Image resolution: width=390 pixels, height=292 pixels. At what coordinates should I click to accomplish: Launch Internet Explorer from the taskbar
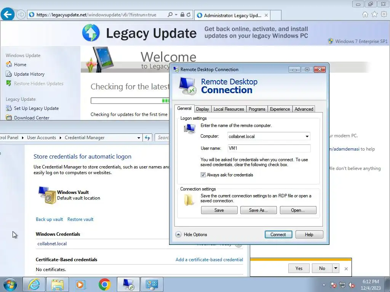tap(34, 284)
